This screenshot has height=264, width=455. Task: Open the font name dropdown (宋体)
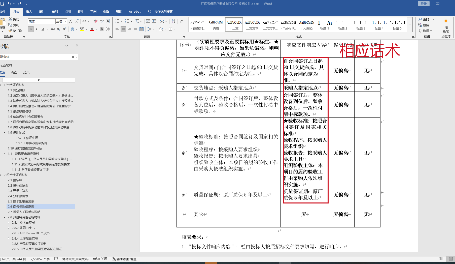pyautogui.click(x=53, y=21)
